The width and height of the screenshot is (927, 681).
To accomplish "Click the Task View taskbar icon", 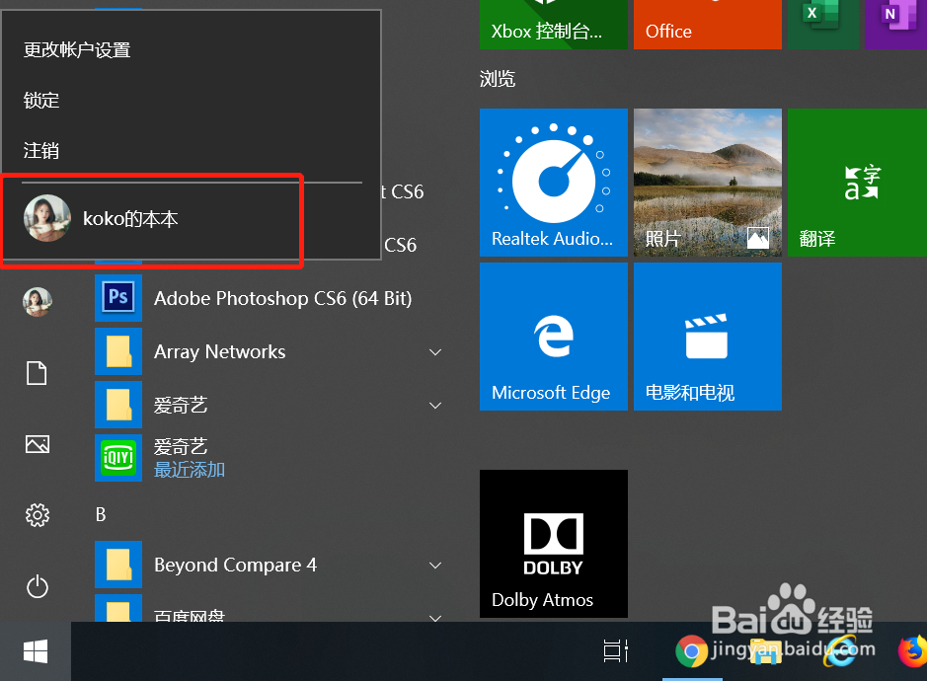I will point(615,651).
